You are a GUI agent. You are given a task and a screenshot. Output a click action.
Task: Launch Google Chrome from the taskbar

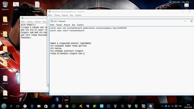[x=67, y=106]
